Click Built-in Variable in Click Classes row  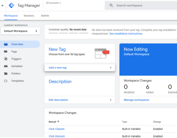pyautogui.click(x=131, y=129)
